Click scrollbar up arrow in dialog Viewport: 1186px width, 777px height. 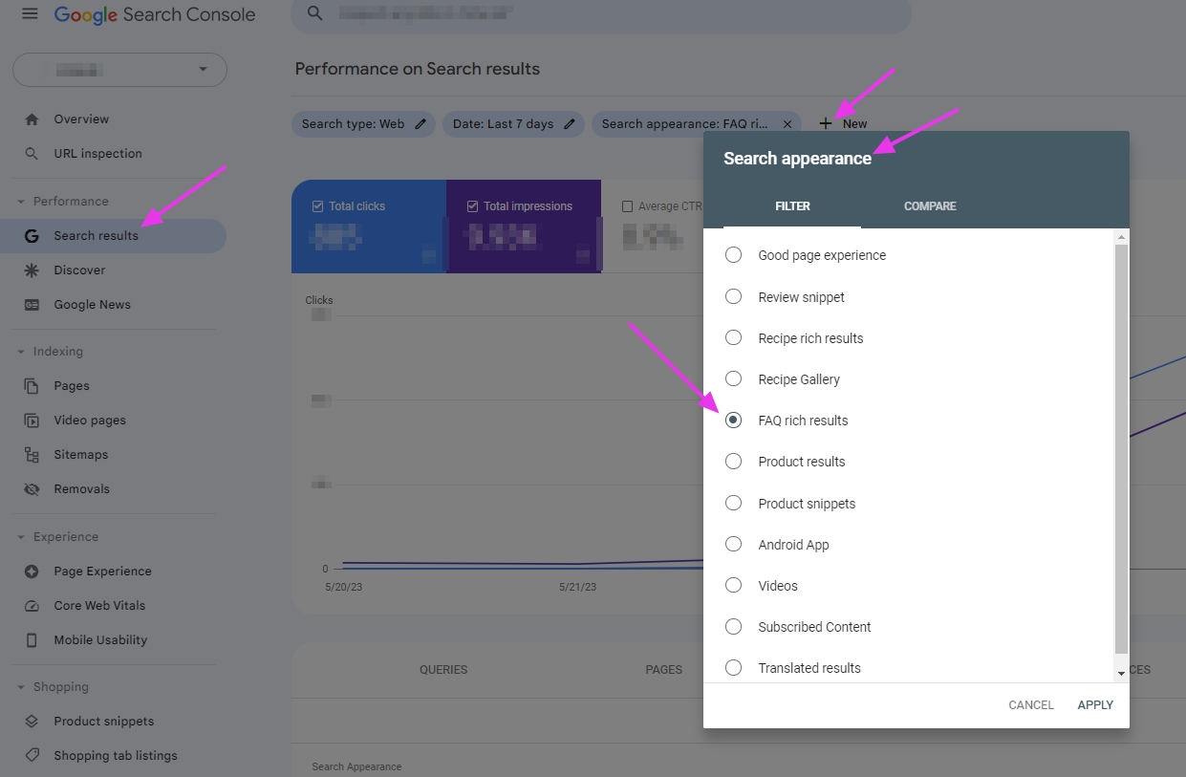coord(1122,236)
